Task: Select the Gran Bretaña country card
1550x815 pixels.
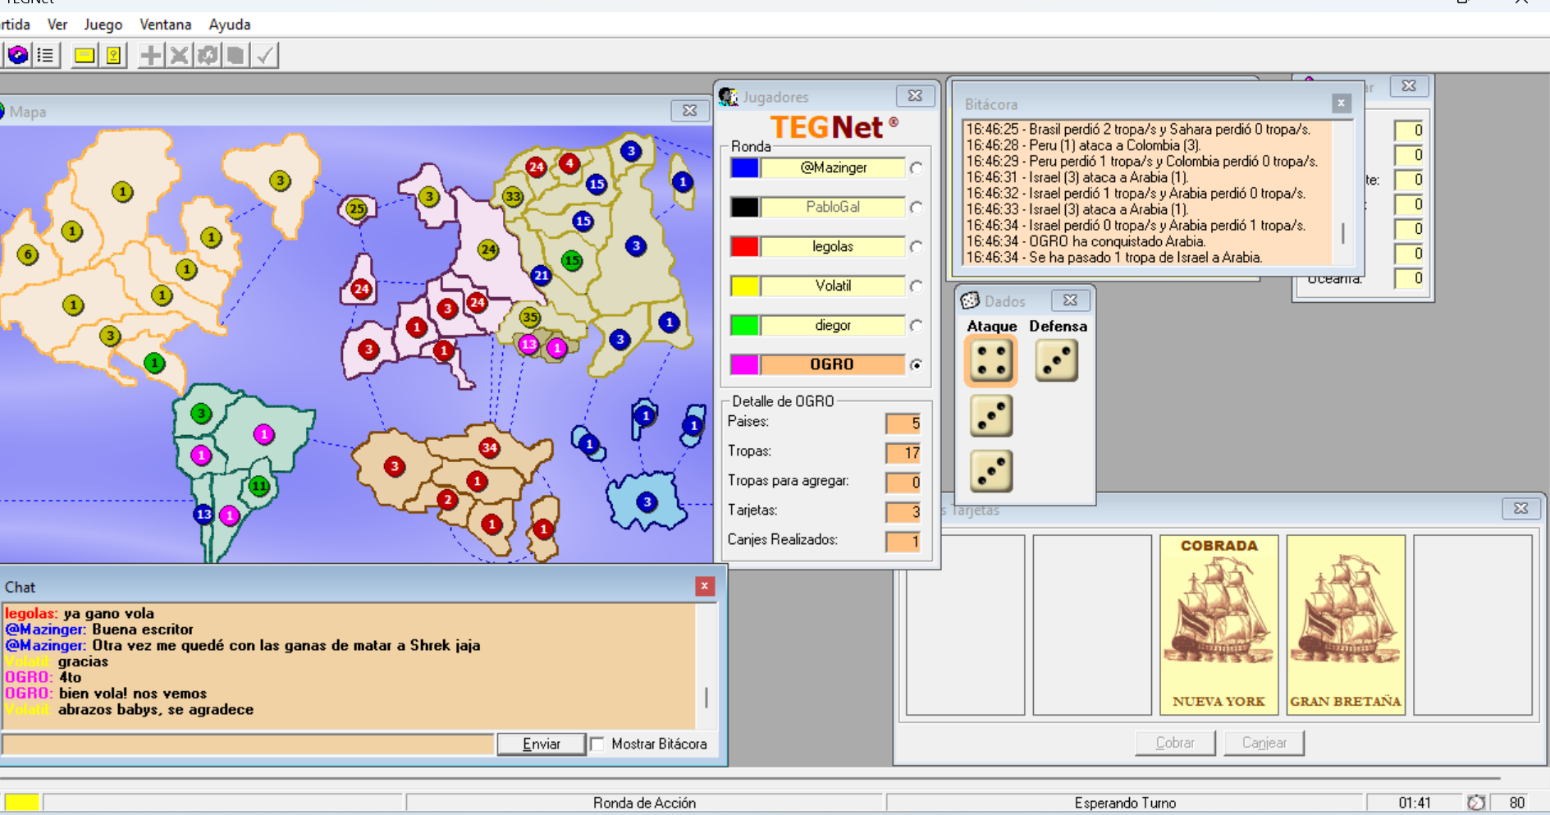Action: click(x=1346, y=625)
